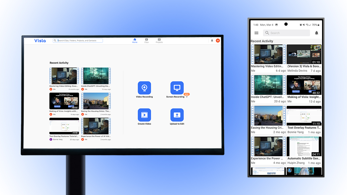Viewport: 347px width, 195px height.
Task: Click the mute icon in the phone status bar
Action: [x=304, y=25]
